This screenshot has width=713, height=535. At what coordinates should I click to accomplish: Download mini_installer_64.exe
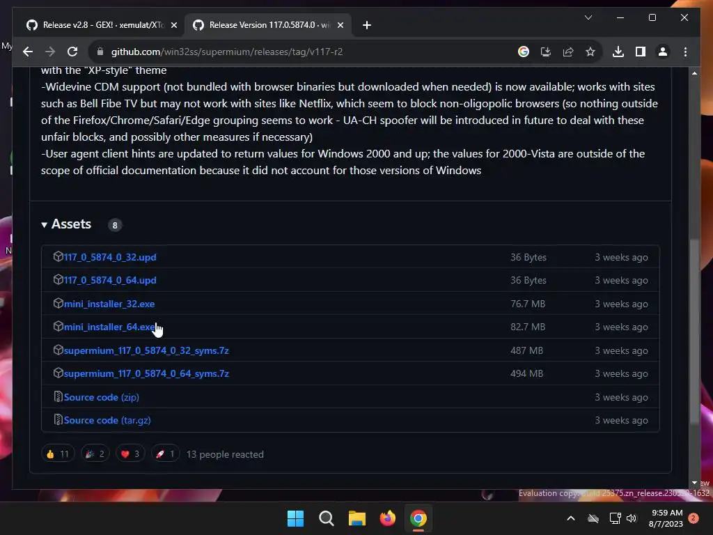[x=109, y=327]
